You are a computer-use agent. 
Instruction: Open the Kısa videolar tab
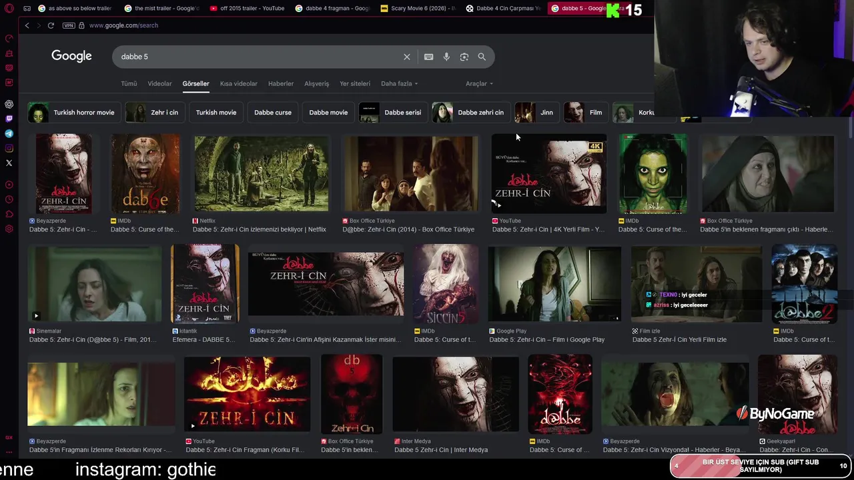coord(238,83)
